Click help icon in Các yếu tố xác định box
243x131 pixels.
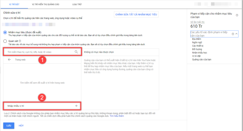coord(233,34)
